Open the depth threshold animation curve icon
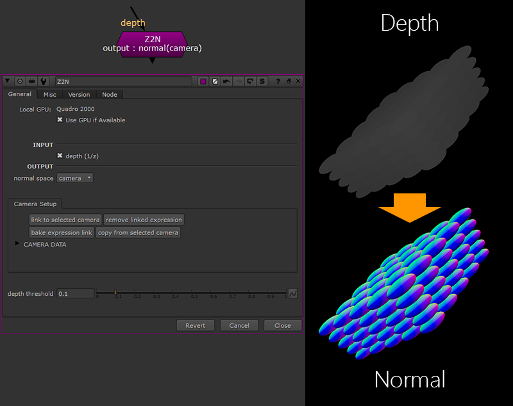 pyautogui.click(x=292, y=293)
